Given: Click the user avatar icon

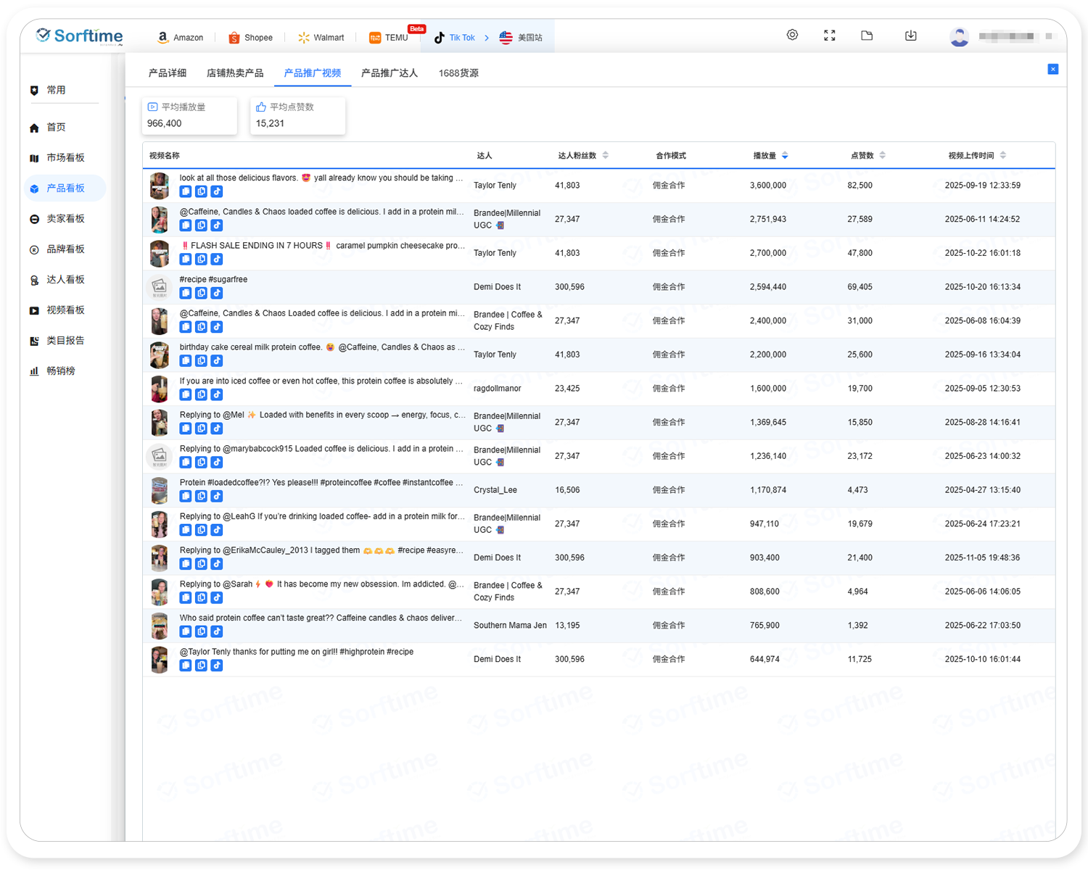Looking at the screenshot, I should click(959, 36).
